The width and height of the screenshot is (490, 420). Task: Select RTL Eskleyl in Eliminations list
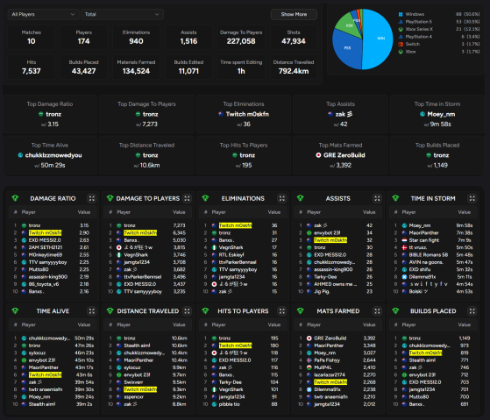231,255
